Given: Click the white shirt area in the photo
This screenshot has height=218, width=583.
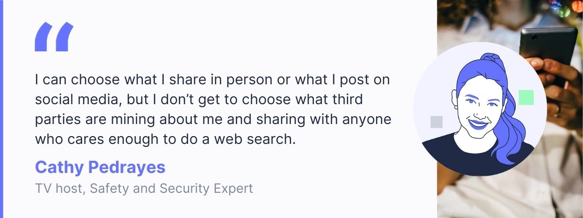Looking at the screenshot, I should 510,194.
